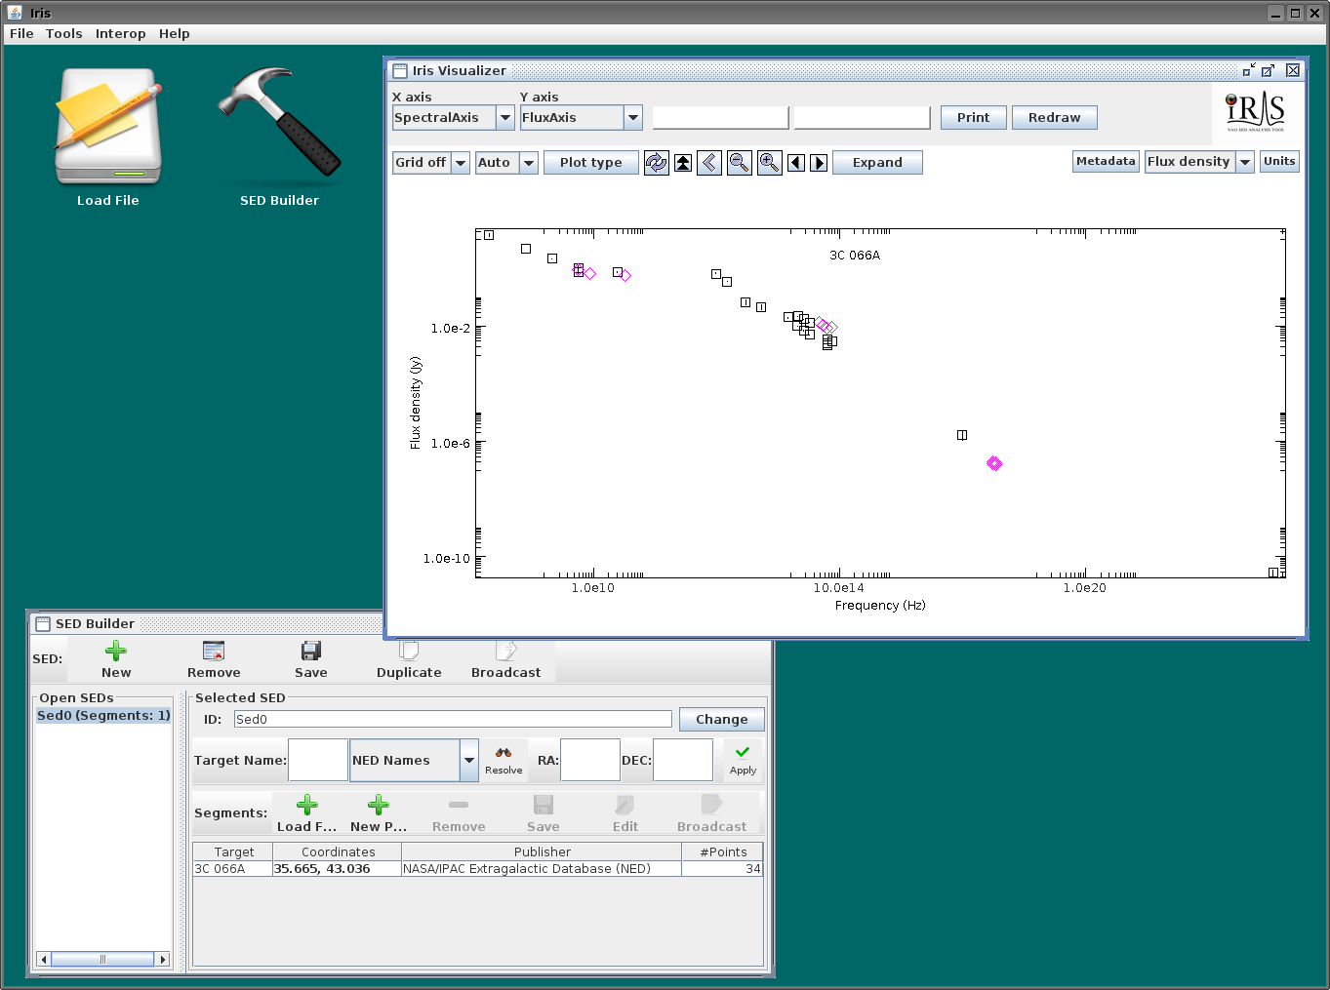The width and height of the screenshot is (1330, 990).
Task: Open the Interop menu
Action: (x=121, y=33)
